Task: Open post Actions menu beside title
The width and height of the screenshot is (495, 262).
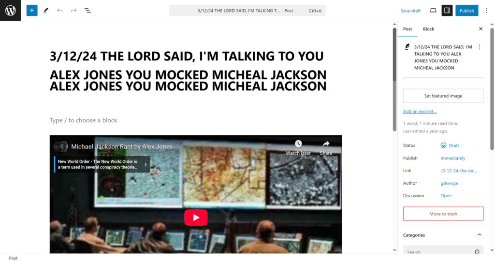Action: [479, 47]
